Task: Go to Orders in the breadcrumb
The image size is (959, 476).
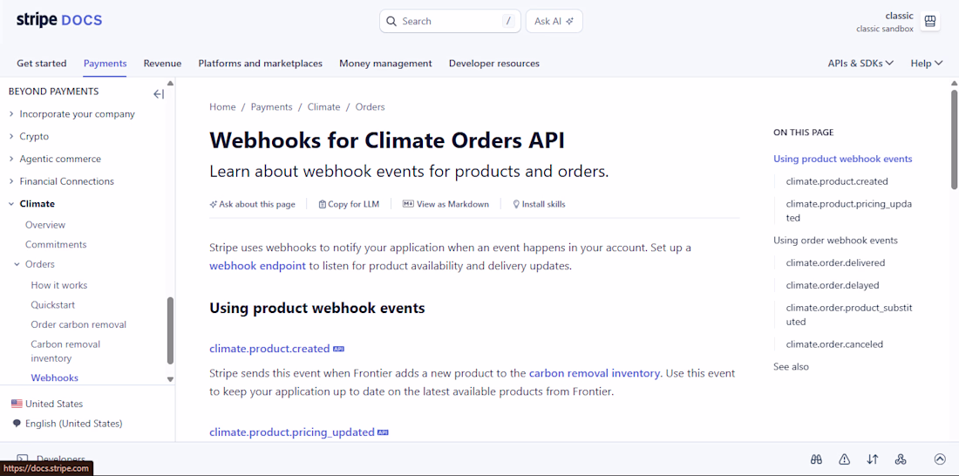Action: coord(370,106)
